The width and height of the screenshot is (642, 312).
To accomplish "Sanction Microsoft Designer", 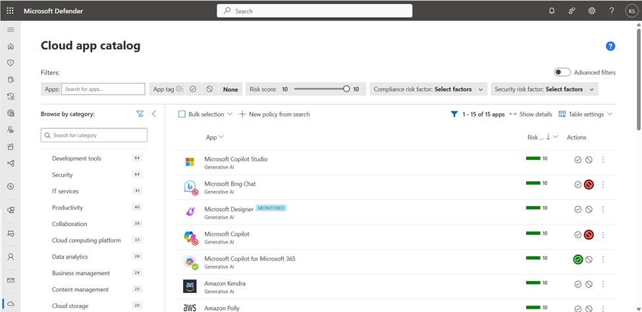I will (577, 209).
